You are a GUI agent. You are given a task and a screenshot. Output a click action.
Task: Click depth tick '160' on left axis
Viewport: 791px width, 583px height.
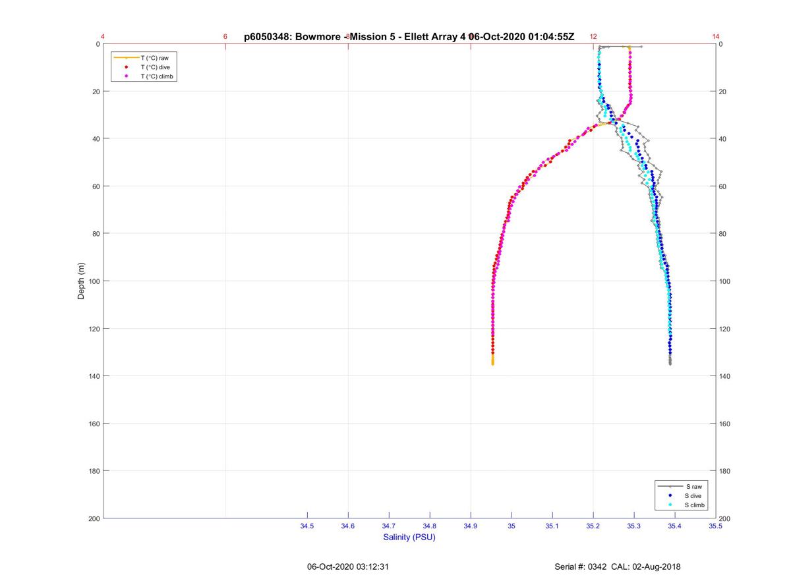point(94,424)
